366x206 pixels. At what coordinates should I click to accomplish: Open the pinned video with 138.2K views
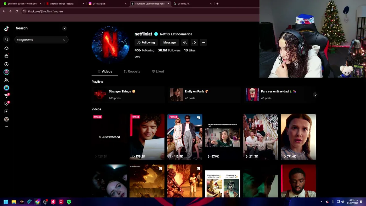click(147, 137)
